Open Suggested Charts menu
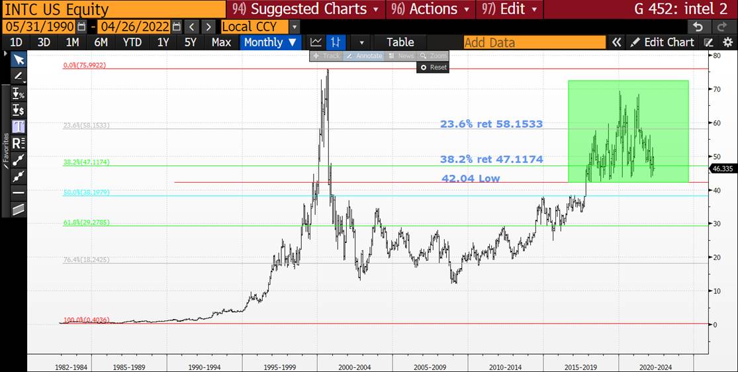 [306, 9]
